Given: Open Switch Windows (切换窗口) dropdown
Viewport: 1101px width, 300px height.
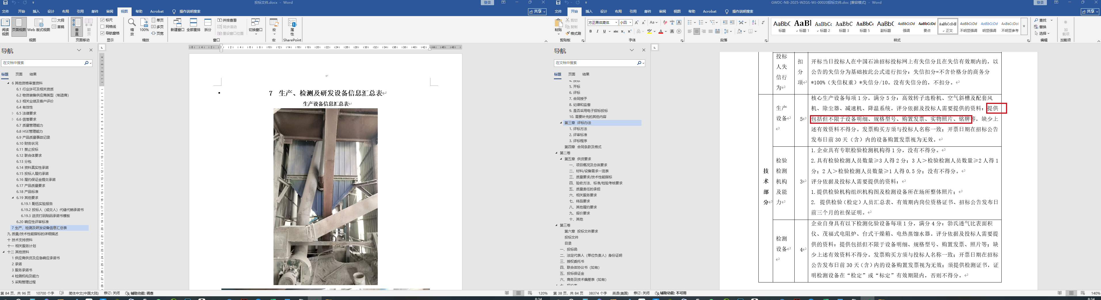Looking at the screenshot, I should click(x=256, y=27).
